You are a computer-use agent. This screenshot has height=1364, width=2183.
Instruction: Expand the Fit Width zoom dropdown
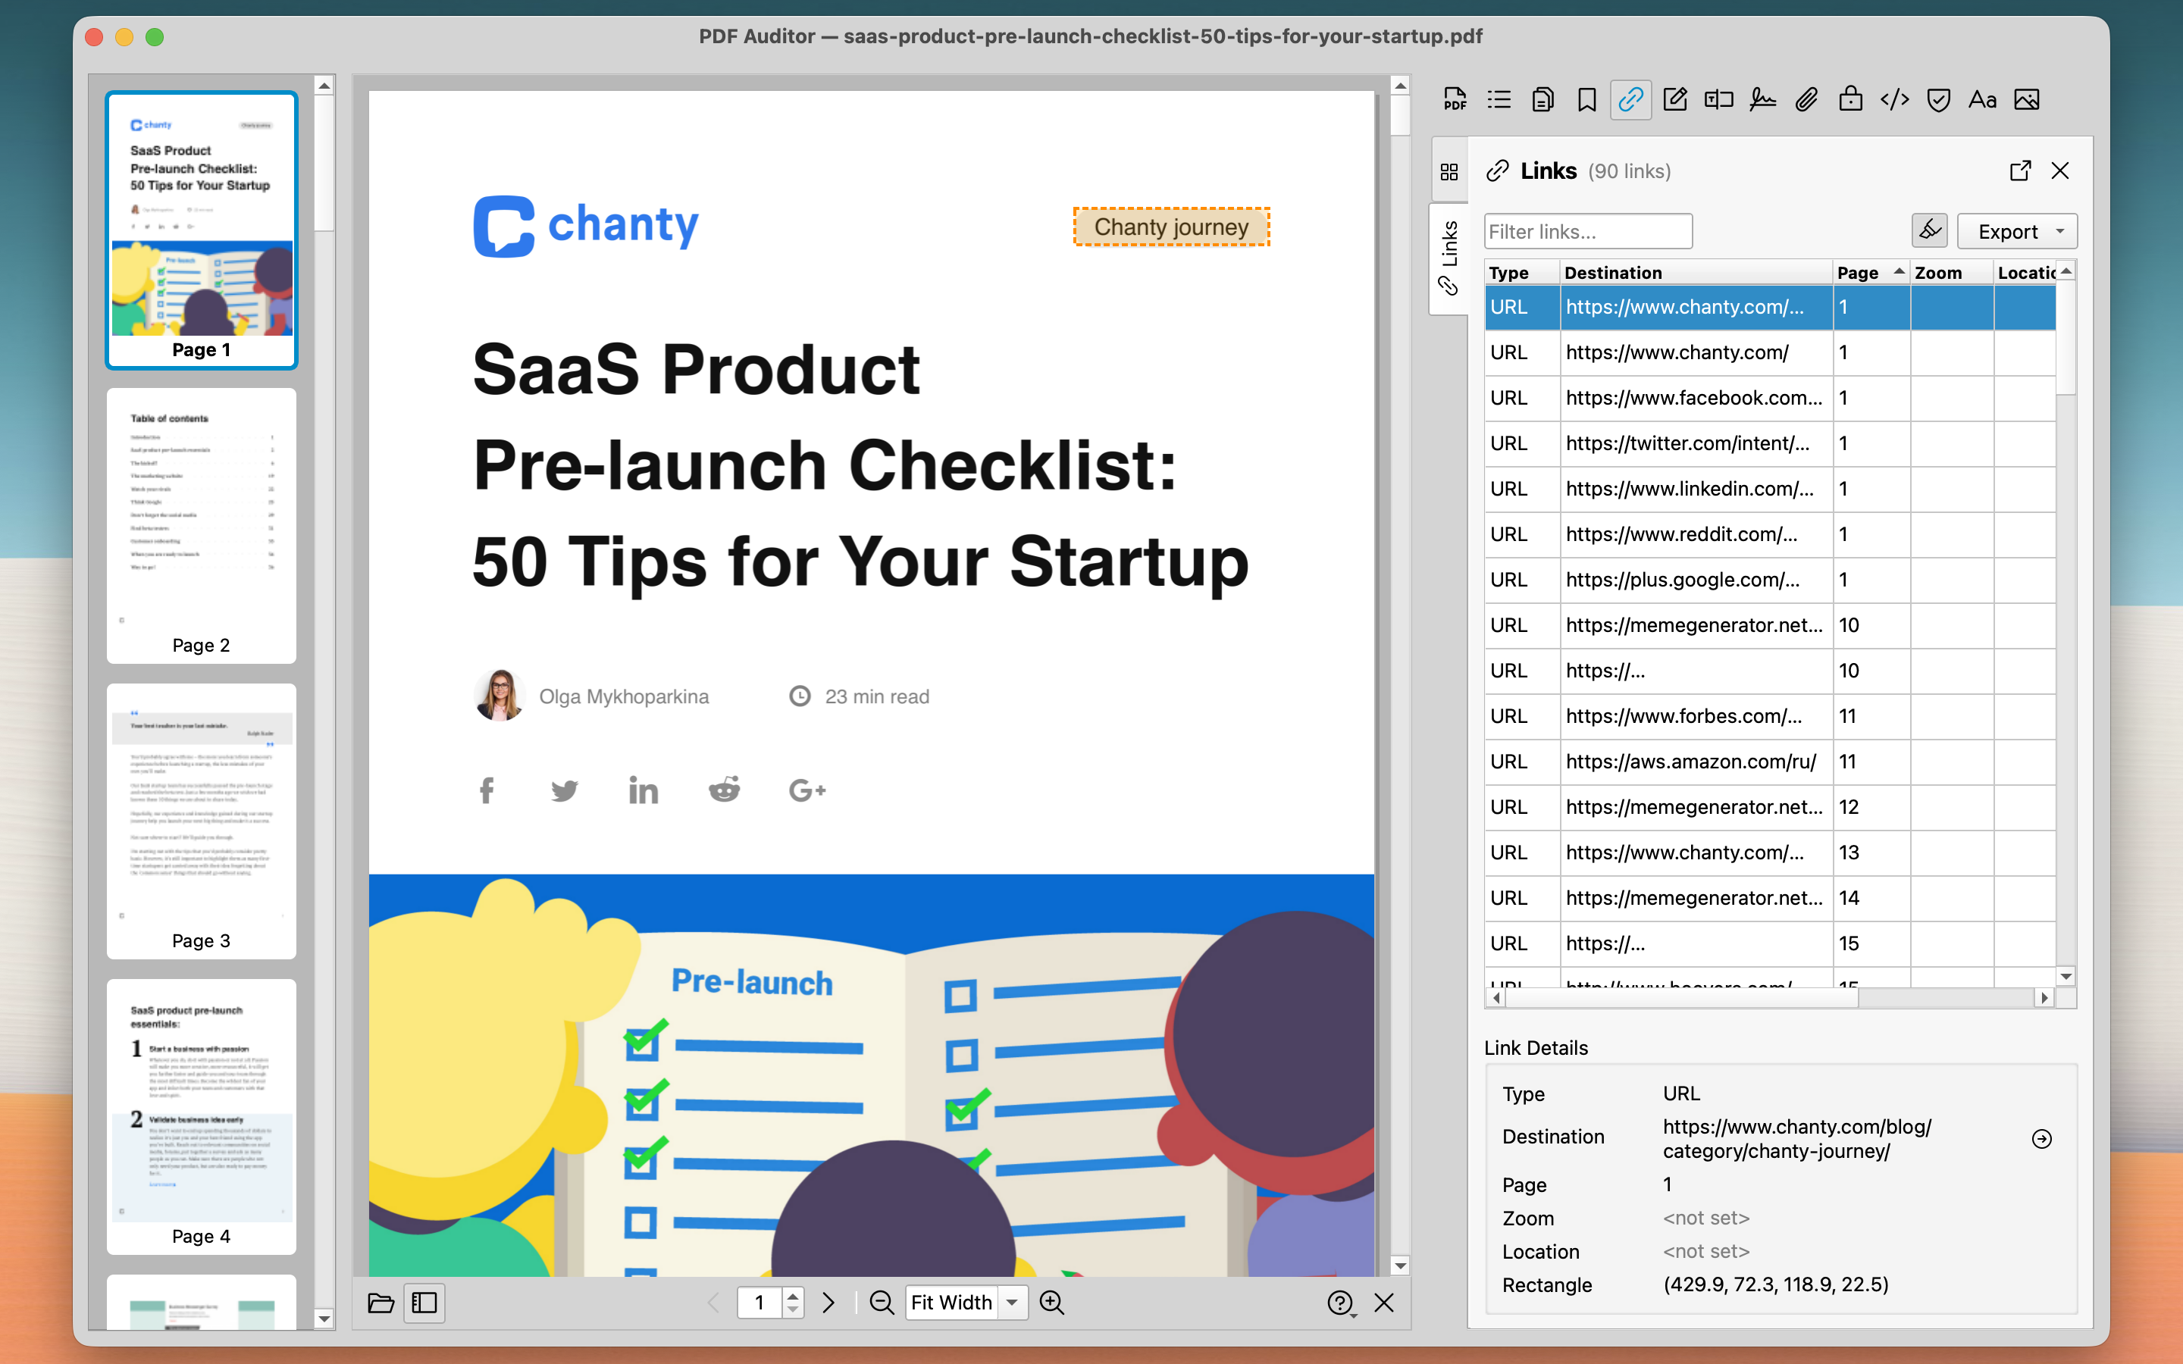[1012, 1303]
